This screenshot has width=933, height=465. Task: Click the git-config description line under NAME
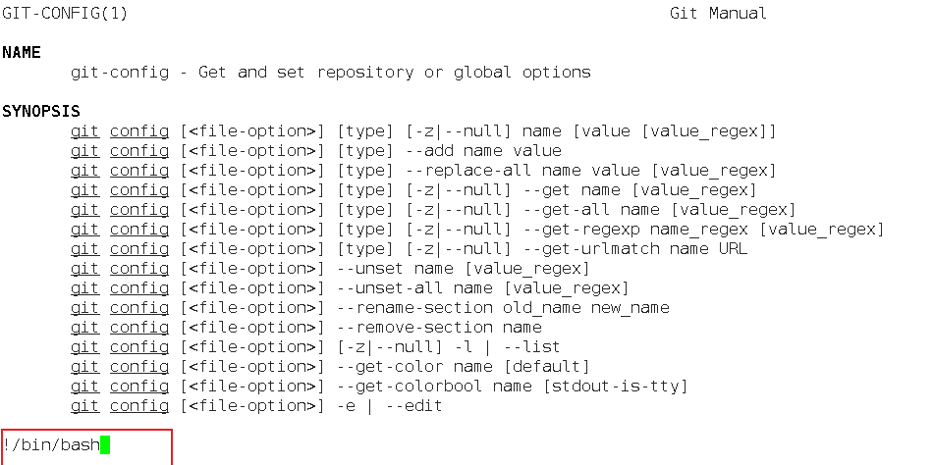330,73
